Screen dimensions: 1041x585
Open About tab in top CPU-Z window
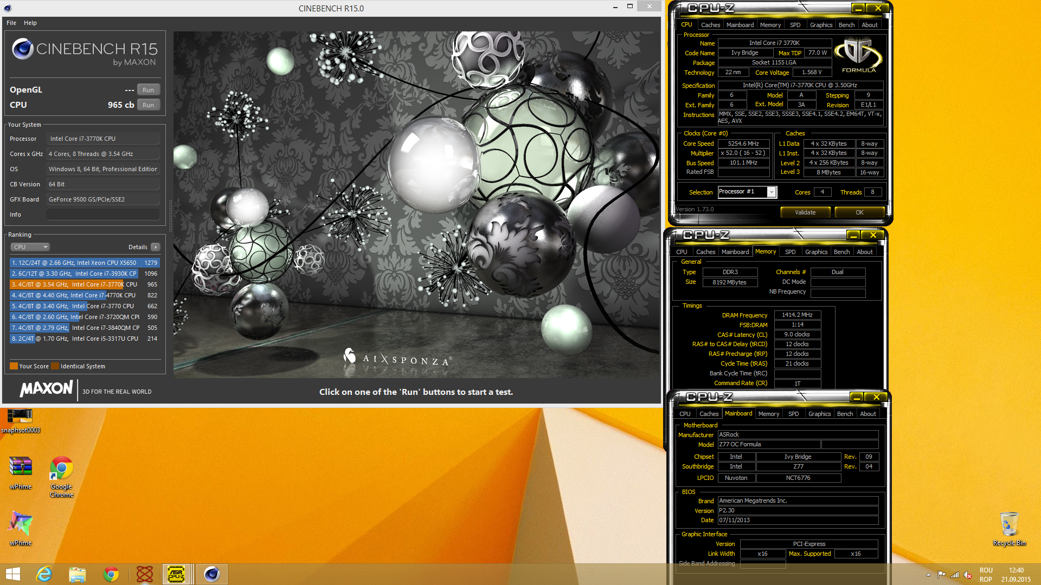[x=870, y=25]
